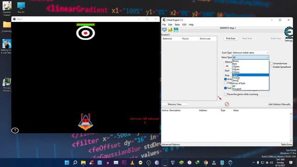This screenshot has height=167, width=297.
Task: Open the Windows Start menu
Action: (67, 162)
